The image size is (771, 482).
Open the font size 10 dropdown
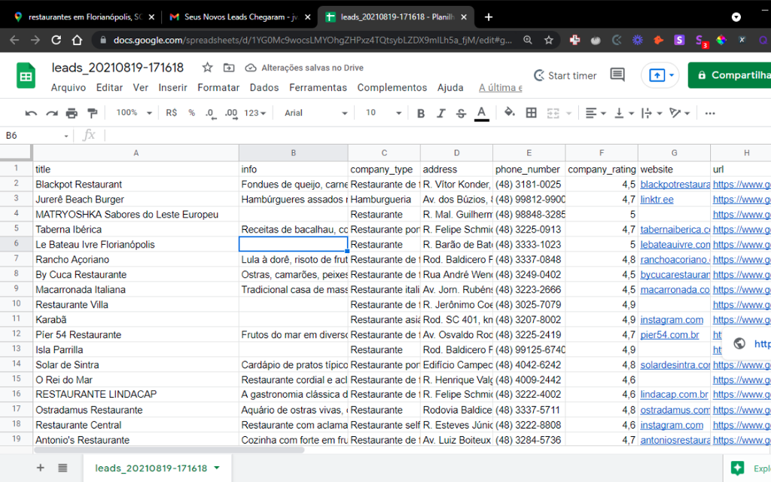383,113
